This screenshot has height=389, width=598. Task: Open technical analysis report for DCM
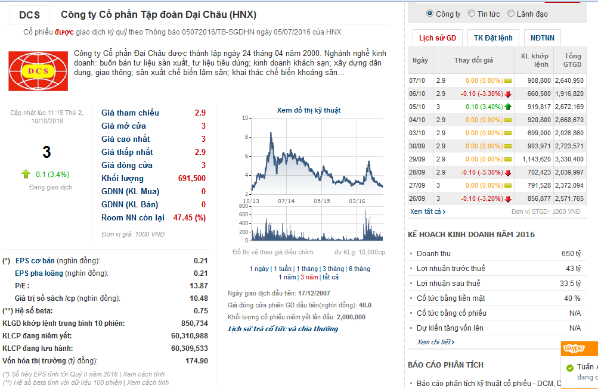[x=488, y=383]
